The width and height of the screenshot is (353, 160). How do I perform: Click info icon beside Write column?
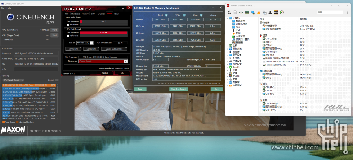[184, 15]
